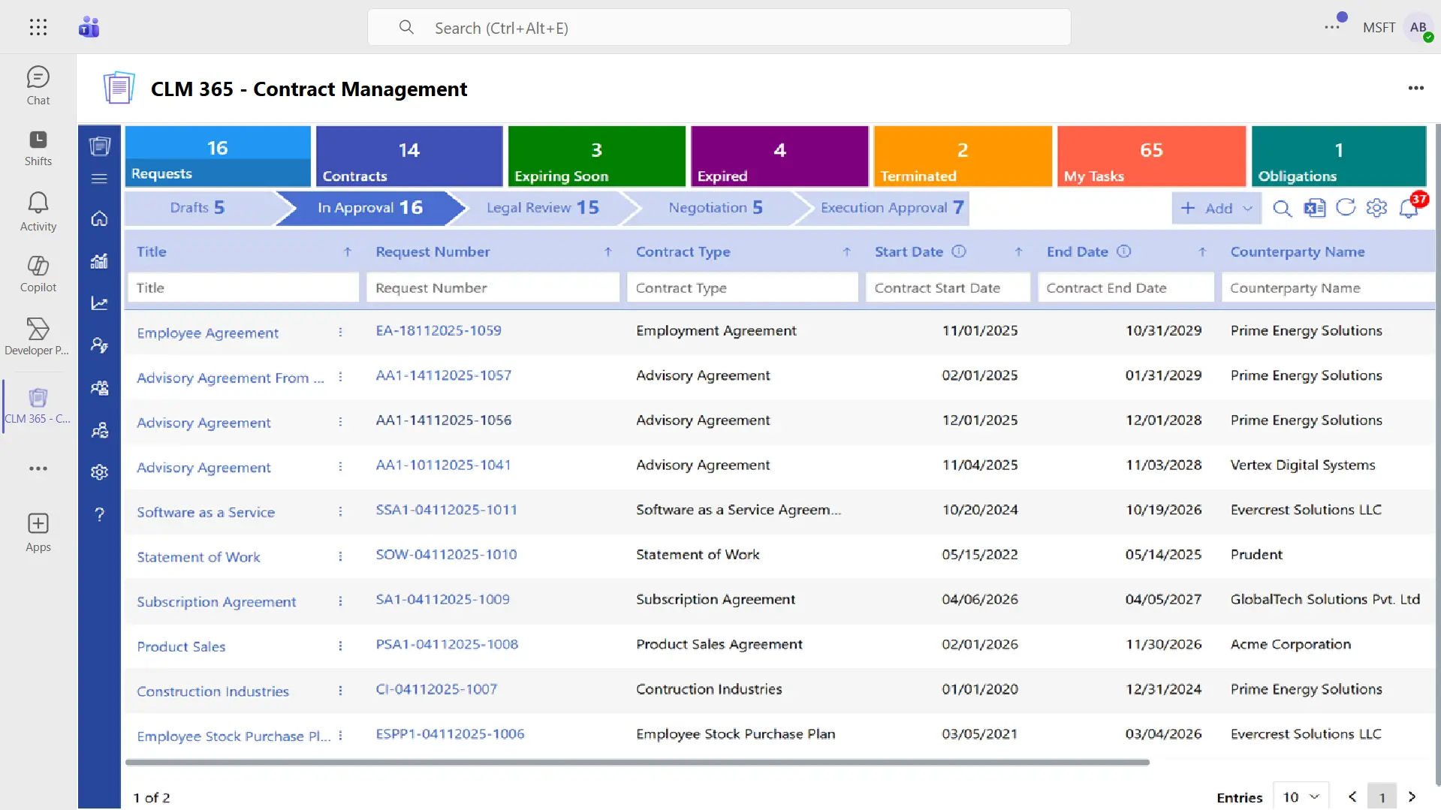This screenshot has height=810, width=1441.
Task: Open the entries-per-page dropdown showing 10
Action: [x=1301, y=796]
